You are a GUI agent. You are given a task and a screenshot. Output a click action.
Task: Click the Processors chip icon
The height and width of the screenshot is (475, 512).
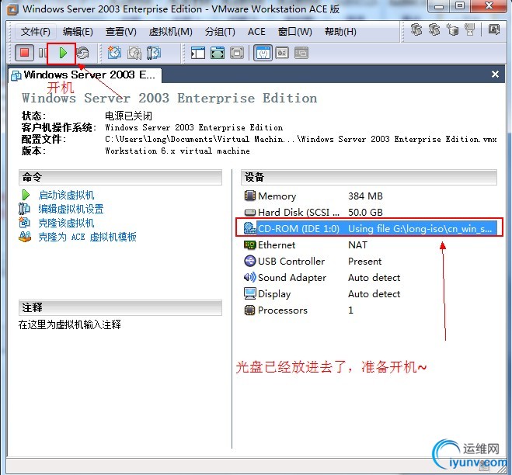coord(250,310)
